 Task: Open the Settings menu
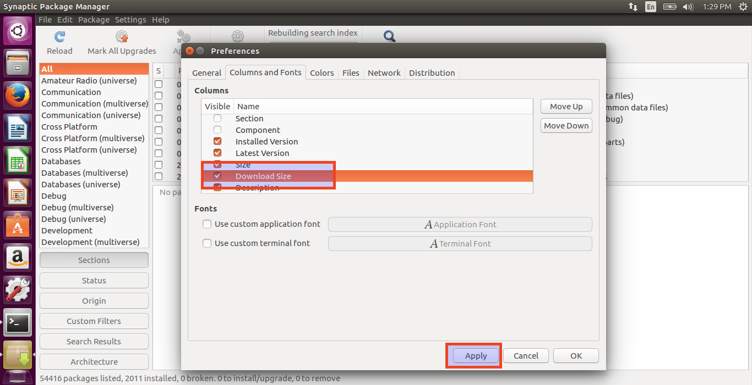(x=130, y=19)
